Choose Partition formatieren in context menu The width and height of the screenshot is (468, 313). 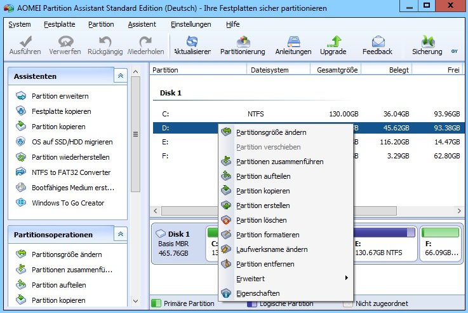coord(286,235)
